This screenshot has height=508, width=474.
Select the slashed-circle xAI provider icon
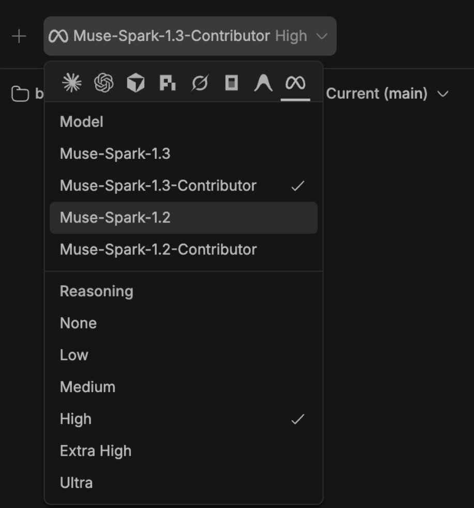click(200, 83)
